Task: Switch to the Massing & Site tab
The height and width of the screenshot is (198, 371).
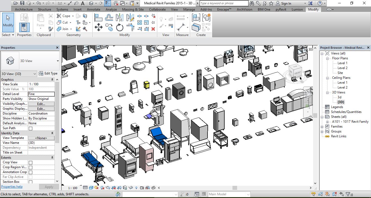Action: click(x=133, y=9)
